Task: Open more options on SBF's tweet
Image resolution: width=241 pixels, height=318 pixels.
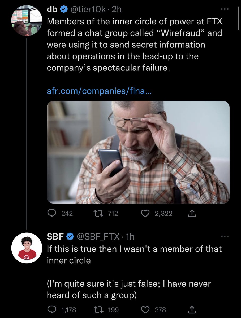Action: 225,237
